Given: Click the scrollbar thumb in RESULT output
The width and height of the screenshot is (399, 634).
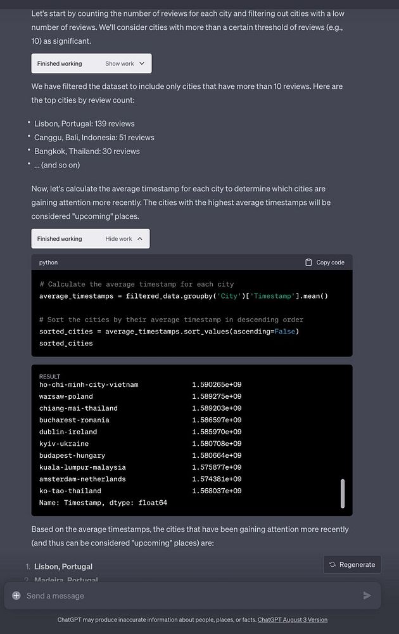Looking at the screenshot, I should 343,493.
